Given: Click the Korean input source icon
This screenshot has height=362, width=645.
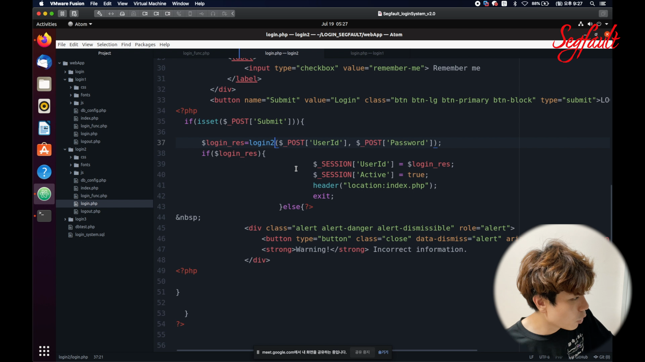Looking at the screenshot, I should [504, 4].
